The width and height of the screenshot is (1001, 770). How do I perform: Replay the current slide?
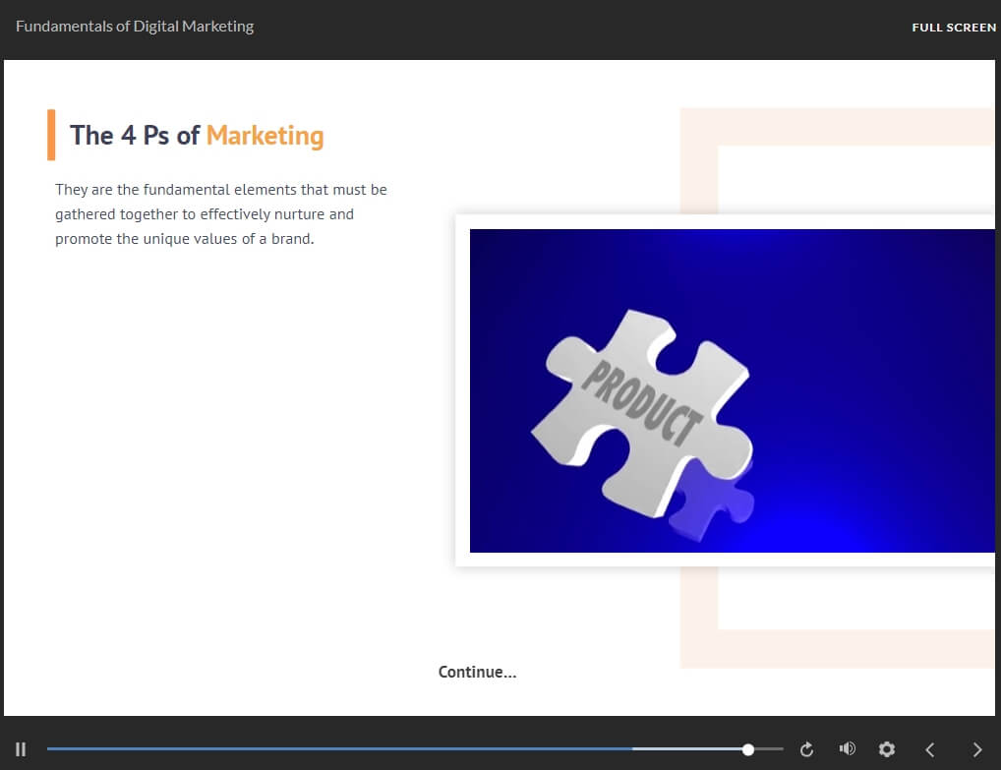[807, 749]
